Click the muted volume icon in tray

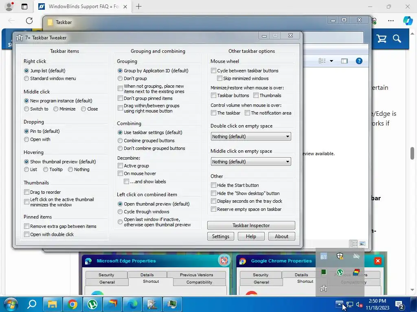[359, 305]
